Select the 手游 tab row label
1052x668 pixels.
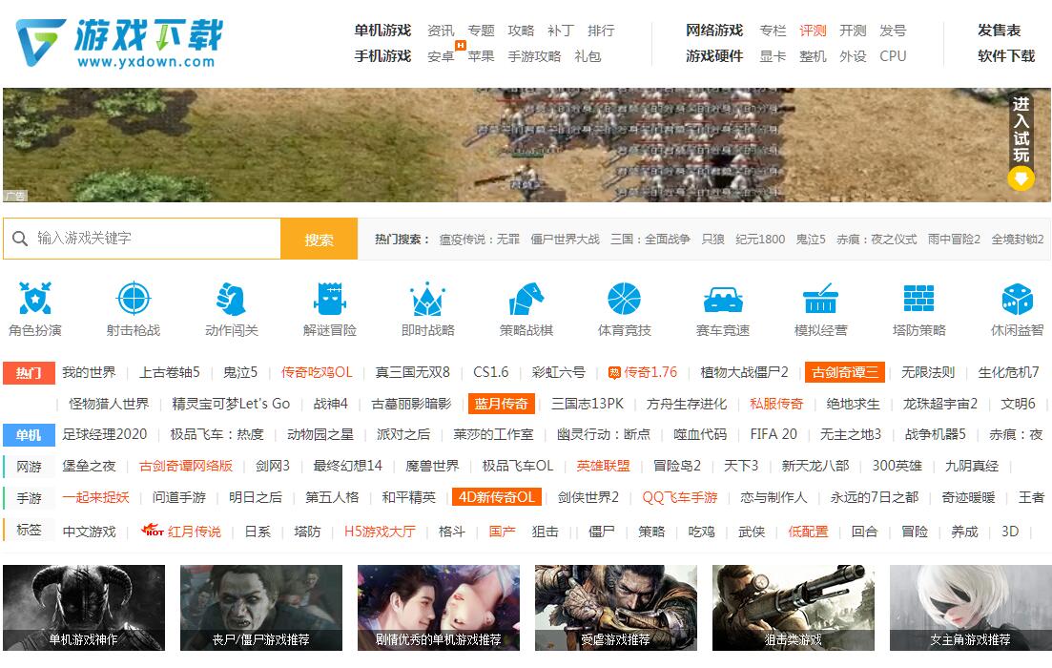coord(28,497)
